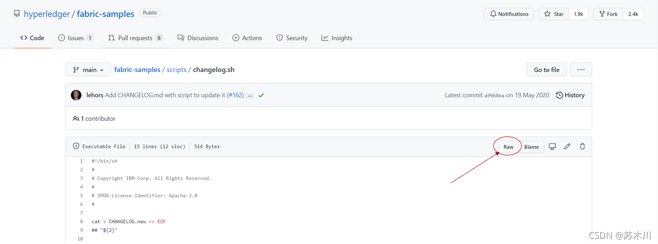This screenshot has width=658, height=244.
Task: Click the 1 contributor text
Action: coord(98,118)
